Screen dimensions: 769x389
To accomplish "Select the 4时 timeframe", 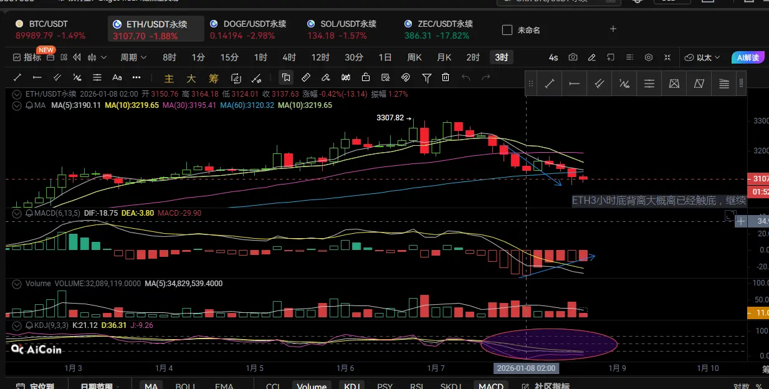I will [289, 57].
